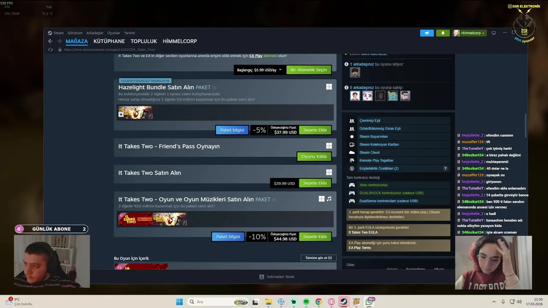Screen dimensions: 548x308
Task: Open the EA Play Terms link
Action: pos(360,248)
